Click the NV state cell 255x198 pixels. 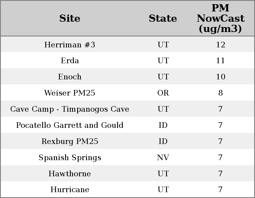[x=163, y=158]
